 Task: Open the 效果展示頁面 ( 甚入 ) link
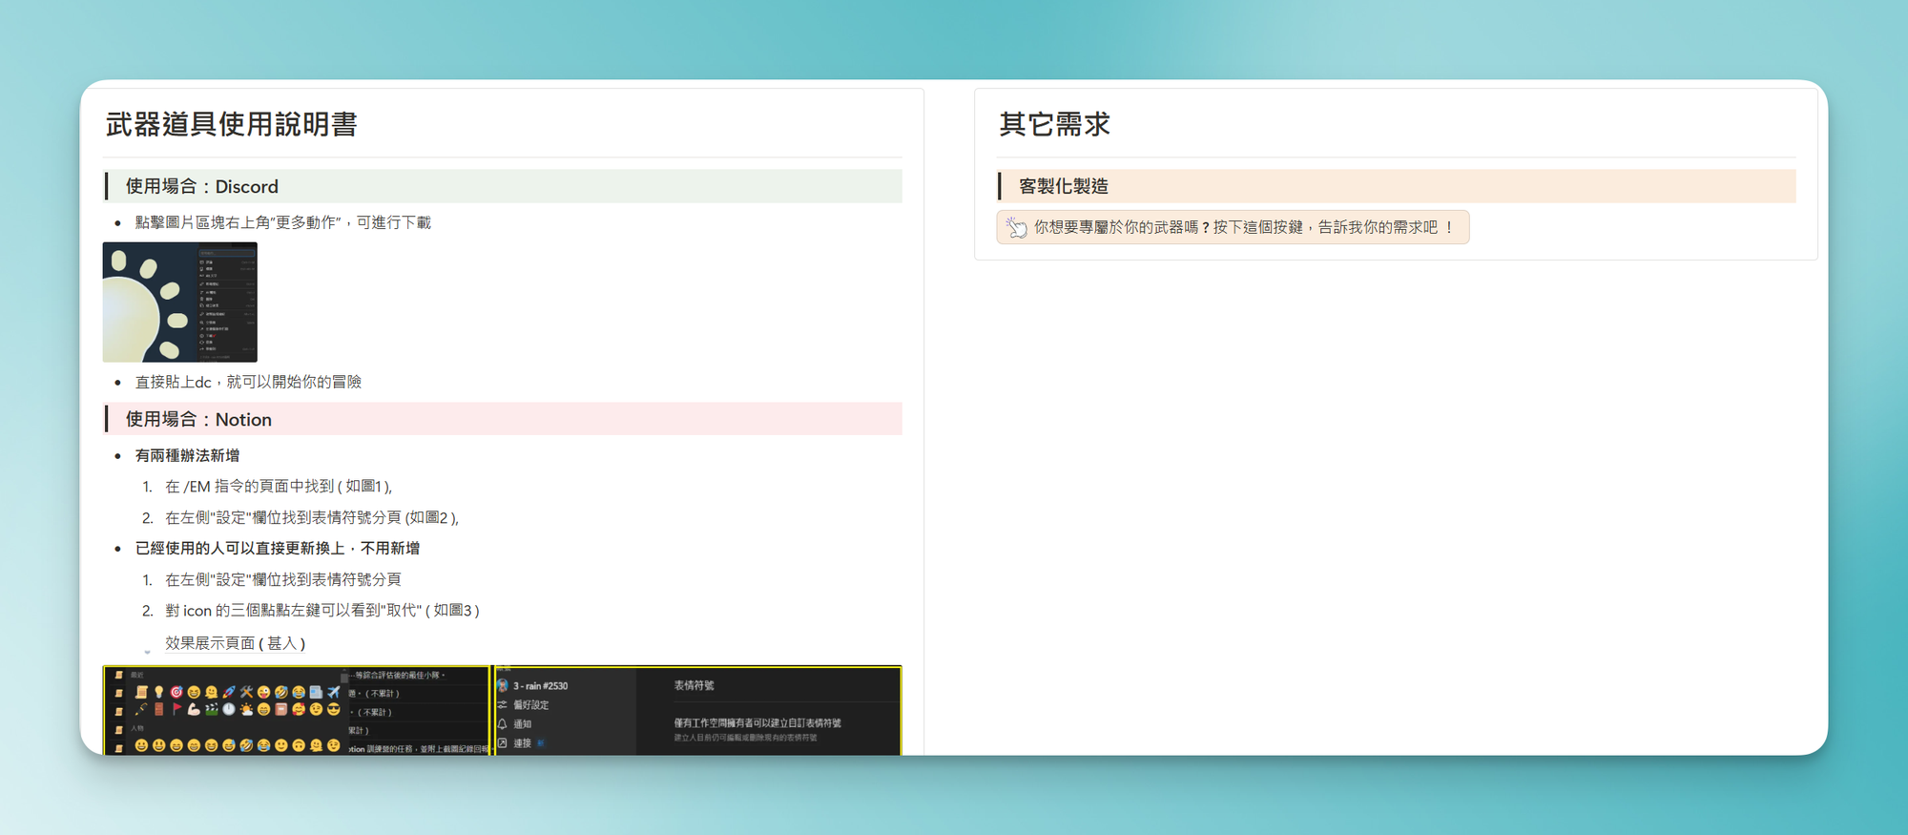235,643
